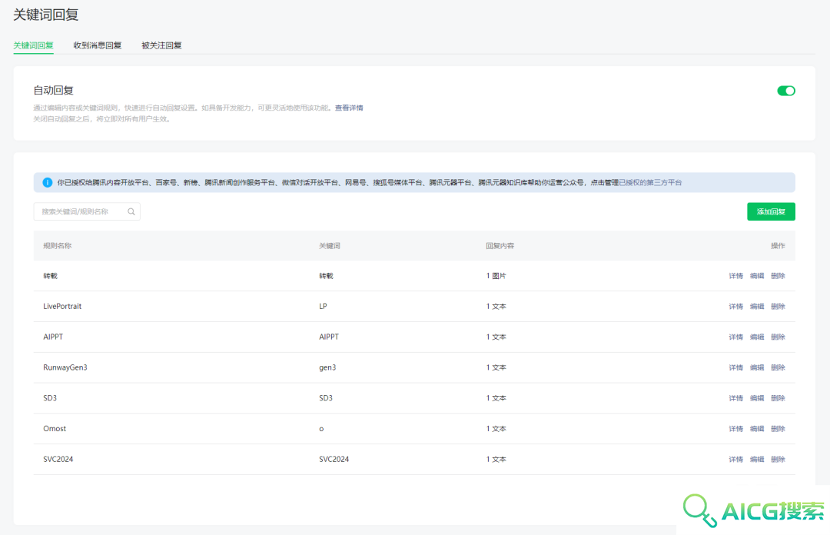Image resolution: width=830 pixels, height=535 pixels.
Task: Open 详情 for the AIPPT rule
Action: coord(735,337)
